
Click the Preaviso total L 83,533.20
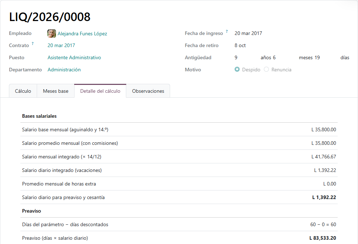pos(323,238)
